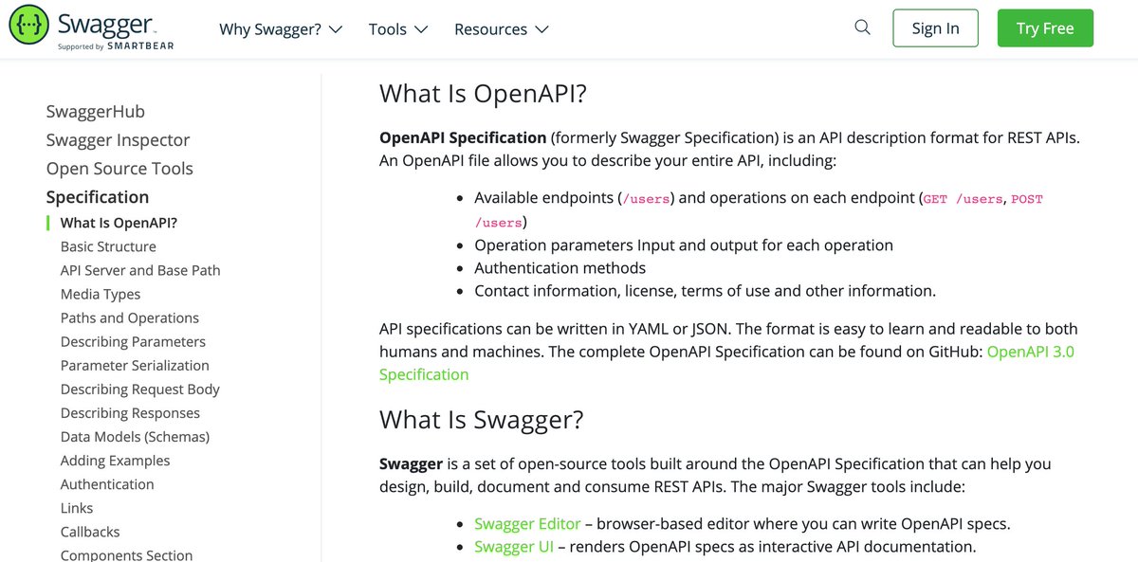Open Describing Request Body page
This screenshot has width=1138, height=562.
pyautogui.click(x=140, y=389)
